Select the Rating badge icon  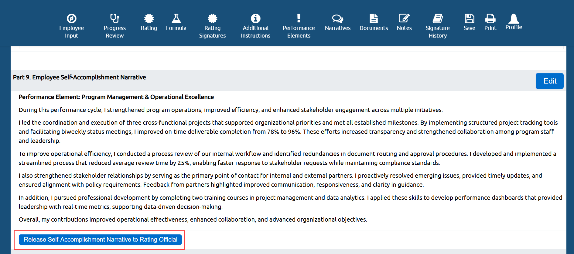pos(149,18)
